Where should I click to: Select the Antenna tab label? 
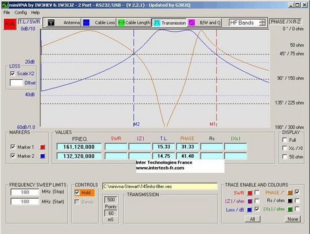[x=72, y=22]
